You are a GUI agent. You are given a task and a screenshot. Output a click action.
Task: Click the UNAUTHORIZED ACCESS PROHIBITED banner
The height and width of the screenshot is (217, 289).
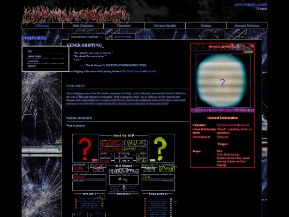[223, 110]
